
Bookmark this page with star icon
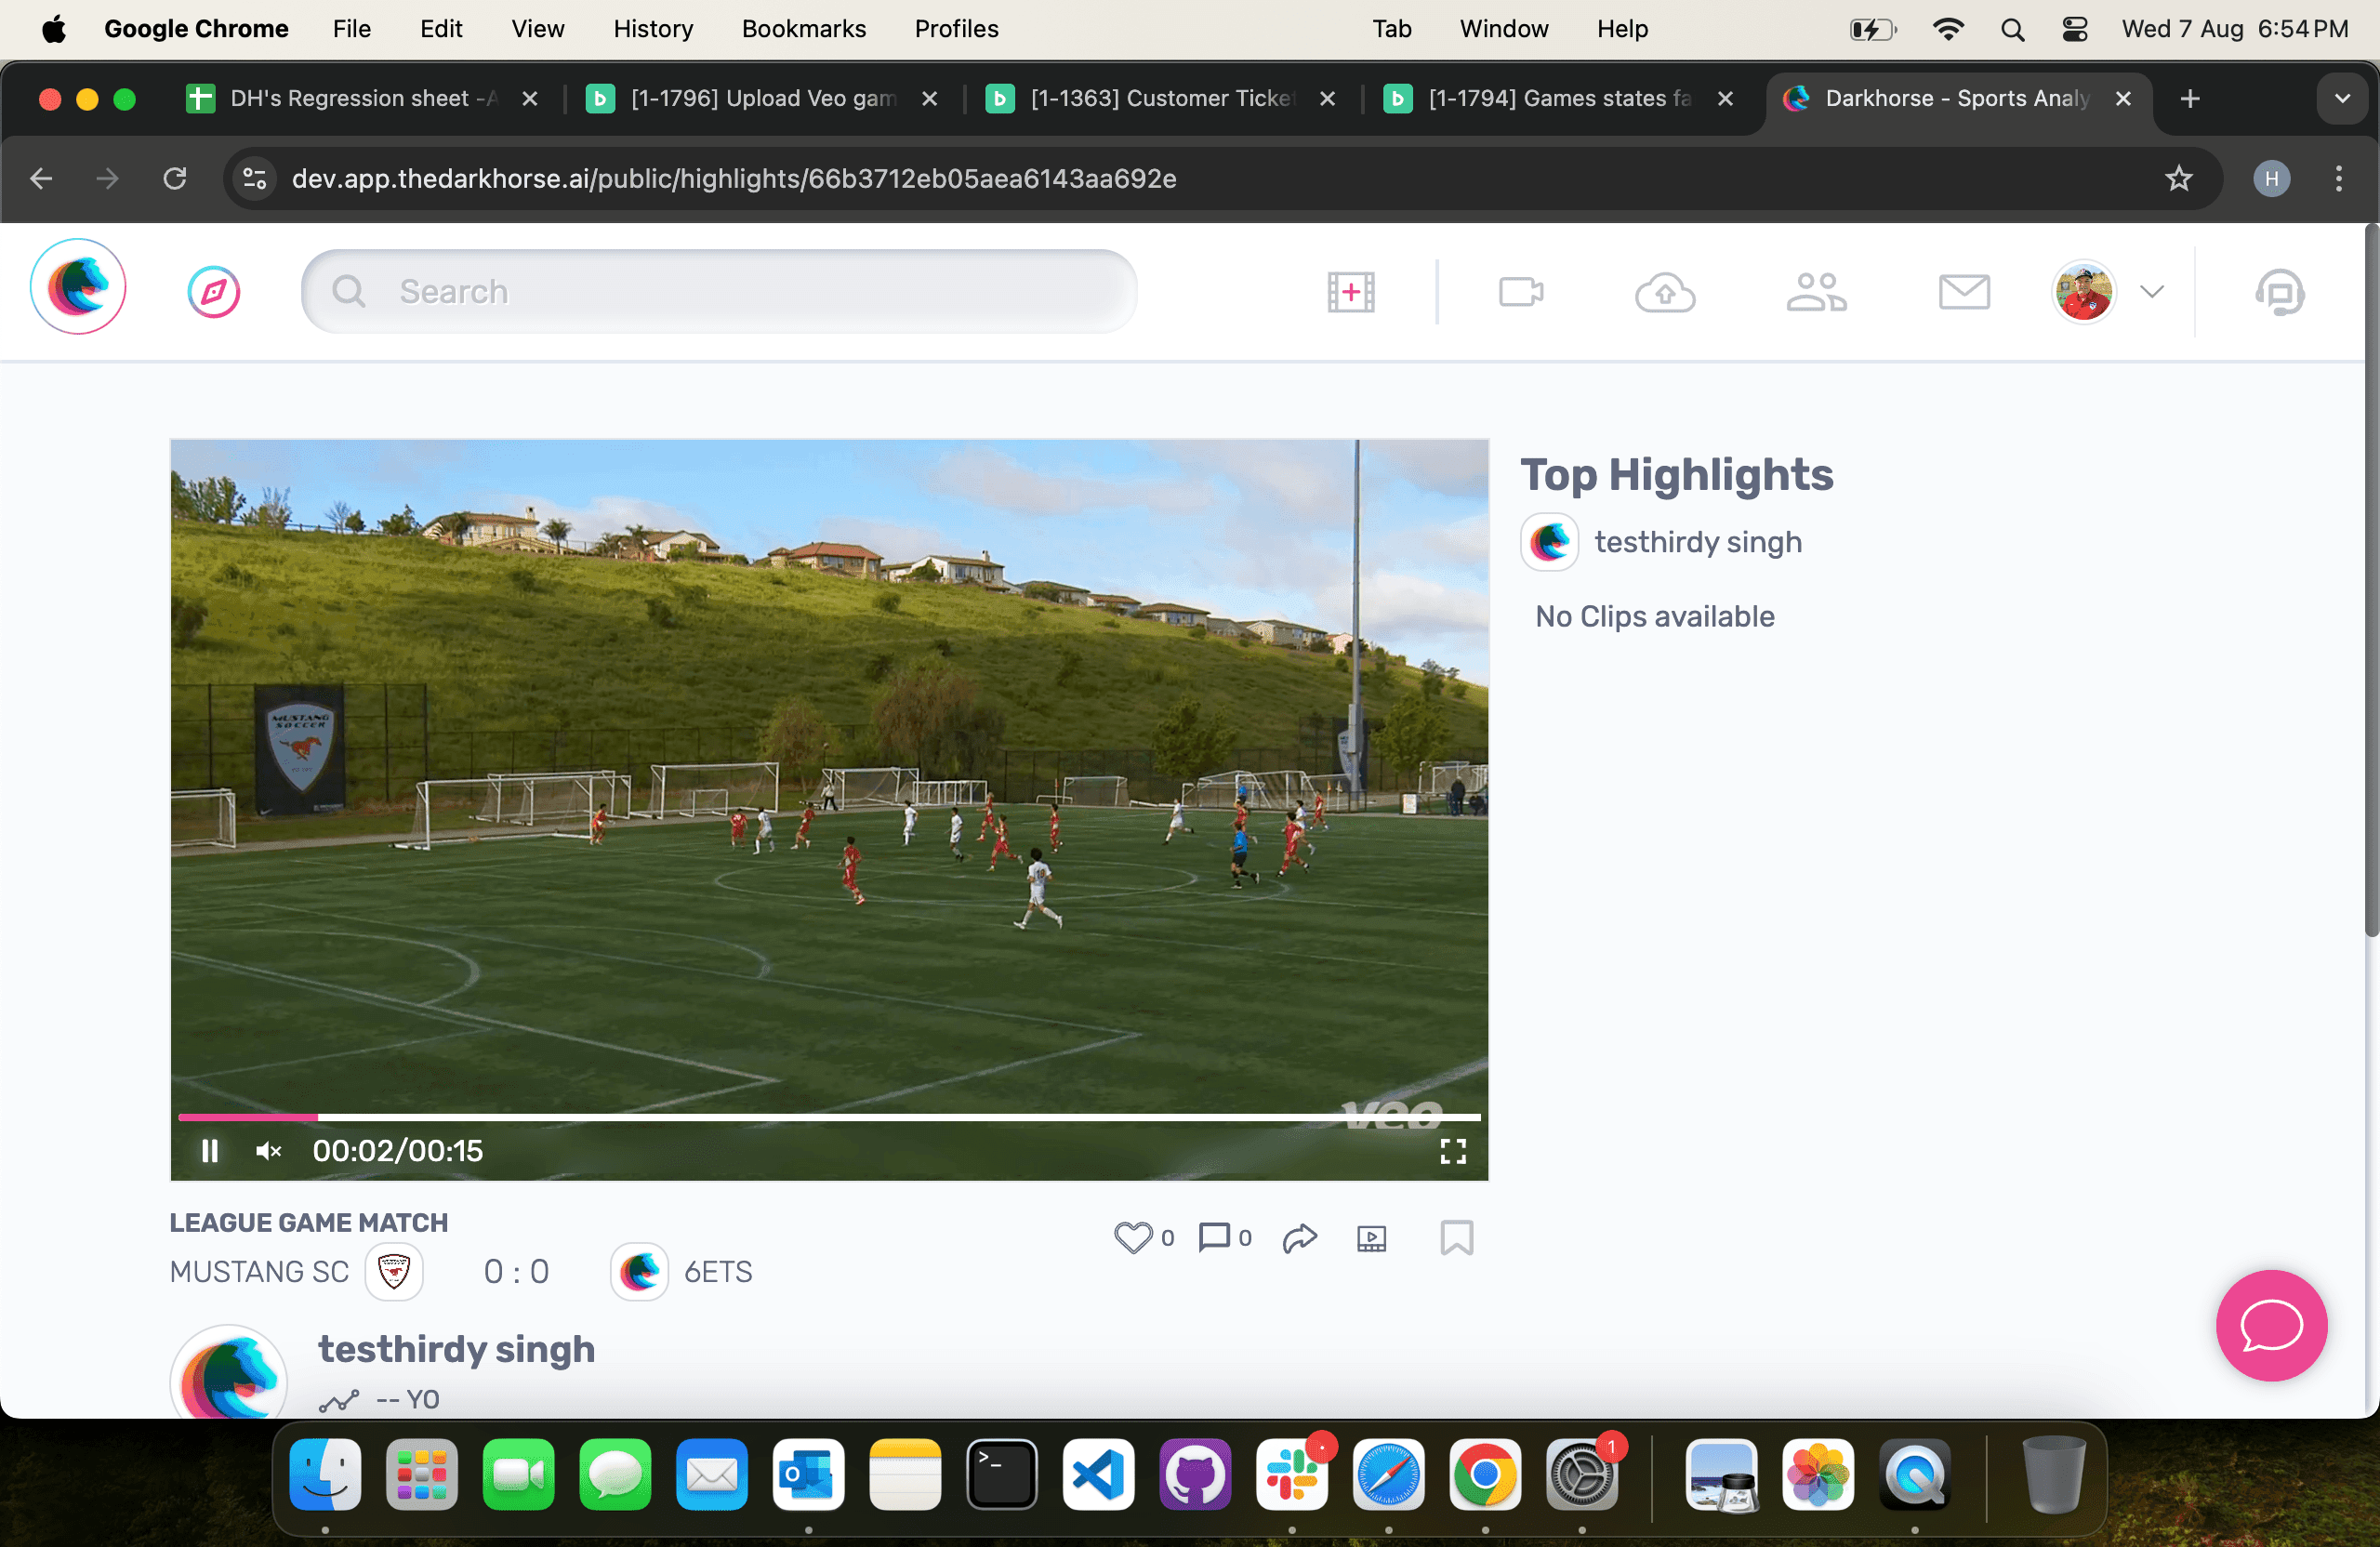click(2178, 179)
